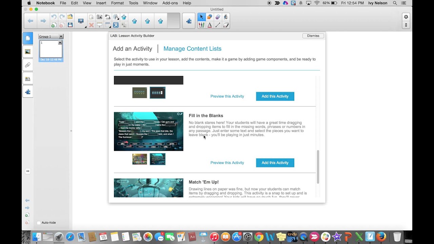Viewport: 434px width, 244px height.
Task: Open a file with the folder icon
Action: [x=70, y=17]
